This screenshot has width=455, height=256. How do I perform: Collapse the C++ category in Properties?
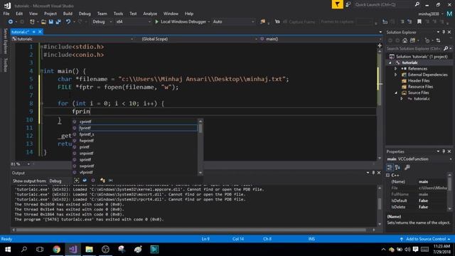[388, 176]
